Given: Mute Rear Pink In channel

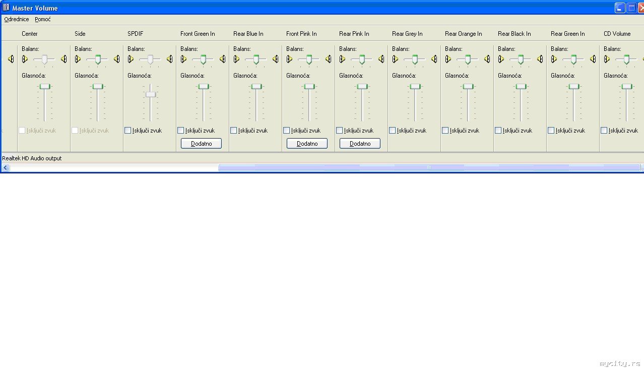Looking at the screenshot, I should tap(340, 130).
